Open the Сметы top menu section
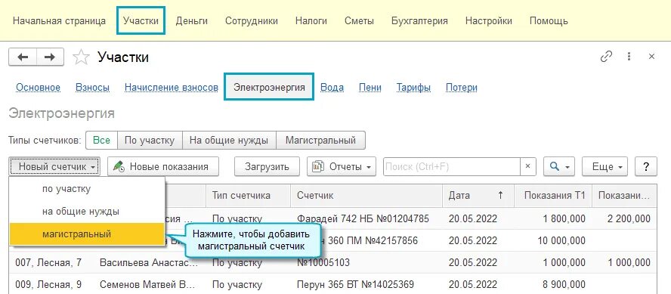Image resolution: width=671 pixels, height=294 pixels. pos(359,20)
